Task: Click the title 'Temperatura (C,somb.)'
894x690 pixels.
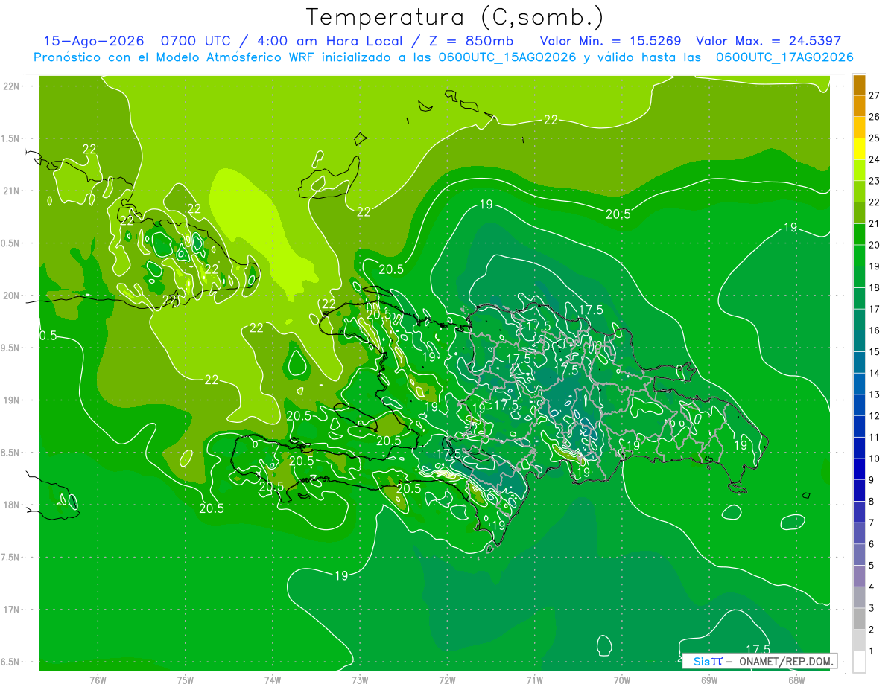Action: click(454, 17)
